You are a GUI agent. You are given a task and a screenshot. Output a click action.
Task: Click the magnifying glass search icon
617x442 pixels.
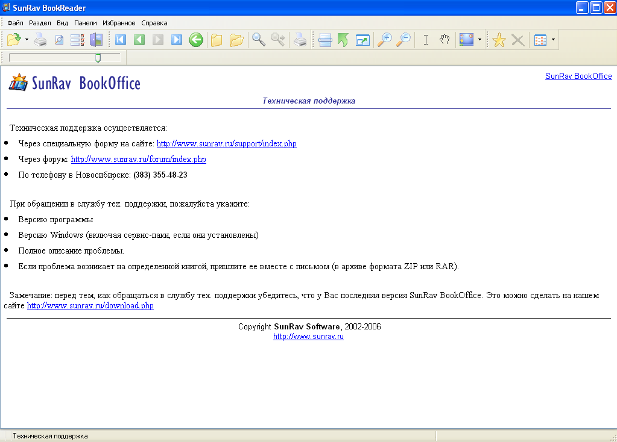point(259,40)
